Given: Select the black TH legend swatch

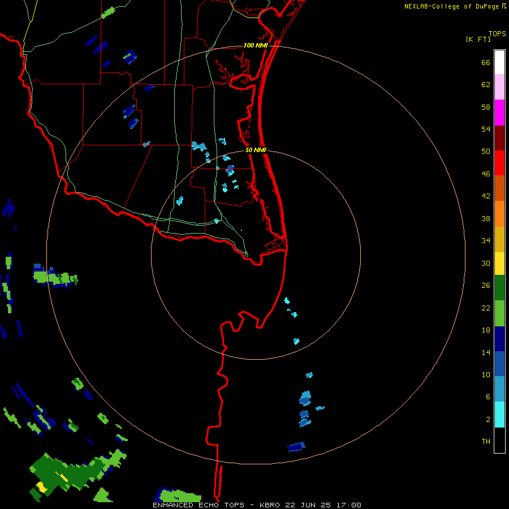Looking at the screenshot, I should 499,440.
